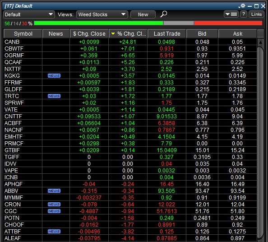Select the ABBV symbol
Image resolution: width=268 pixels, height=242 pixels.
(11, 191)
